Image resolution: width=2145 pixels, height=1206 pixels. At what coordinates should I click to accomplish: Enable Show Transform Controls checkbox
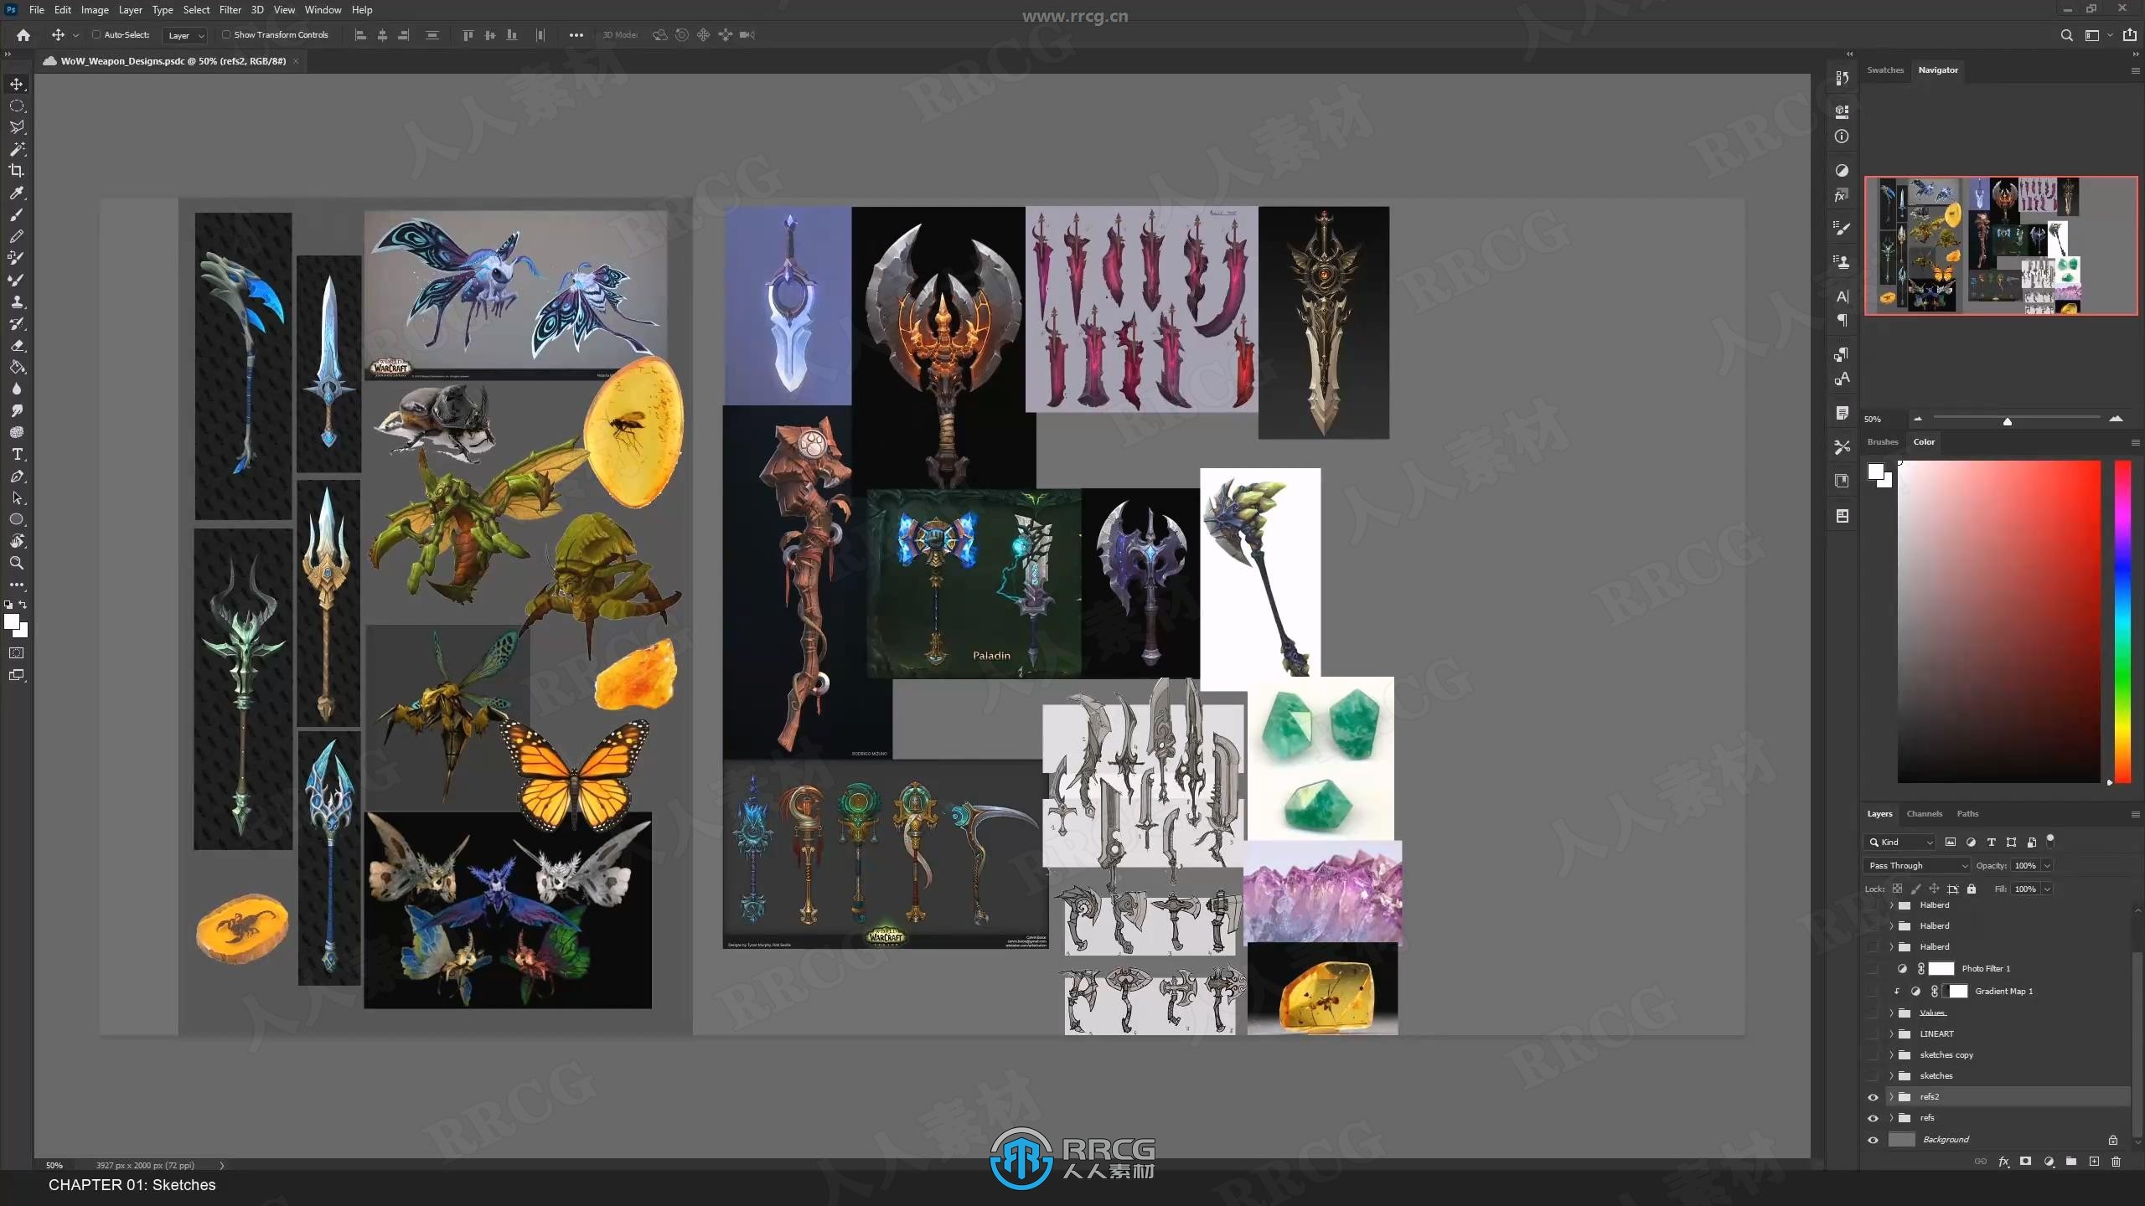(225, 35)
